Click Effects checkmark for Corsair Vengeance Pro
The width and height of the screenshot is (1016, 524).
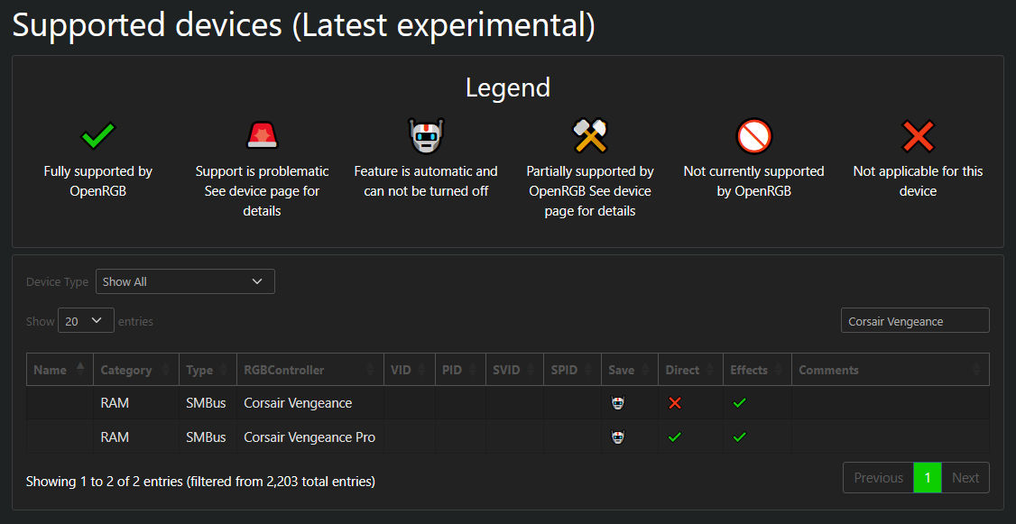(739, 437)
